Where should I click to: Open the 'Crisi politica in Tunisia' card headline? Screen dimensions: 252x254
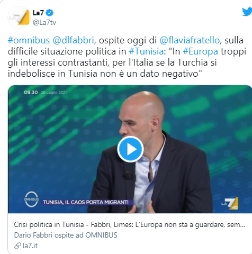tap(130, 225)
